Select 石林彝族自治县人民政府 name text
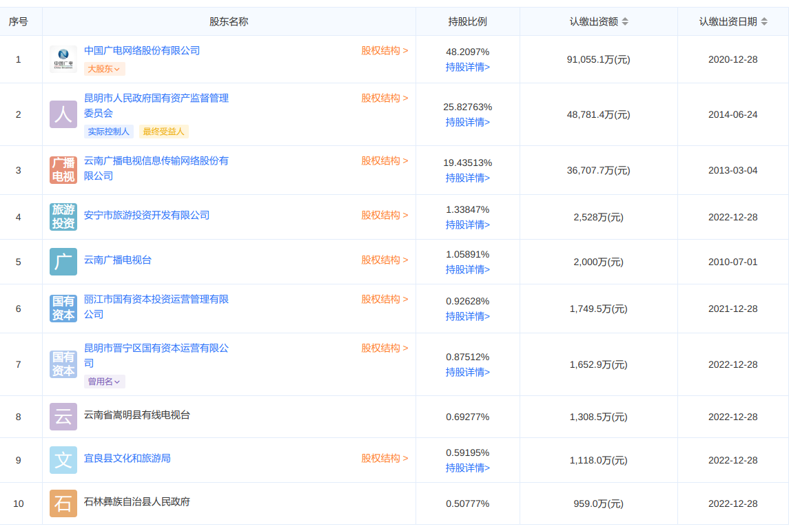The image size is (789, 531). (x=137, y=502)
